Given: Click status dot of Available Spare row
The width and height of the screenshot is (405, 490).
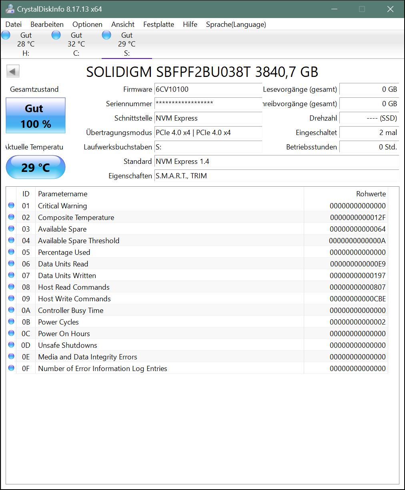Looking at the screenshot, I should pyautogui.click(x=11, y=229).
